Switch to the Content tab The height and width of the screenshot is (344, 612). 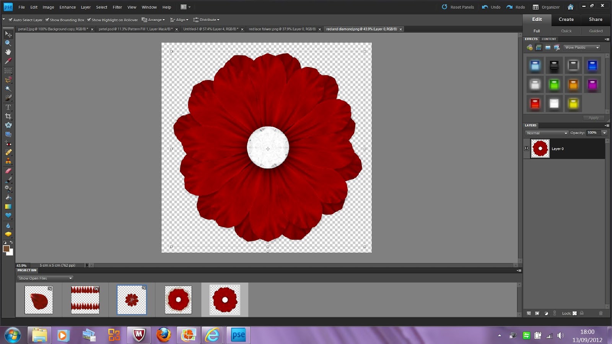pos(549,39)
